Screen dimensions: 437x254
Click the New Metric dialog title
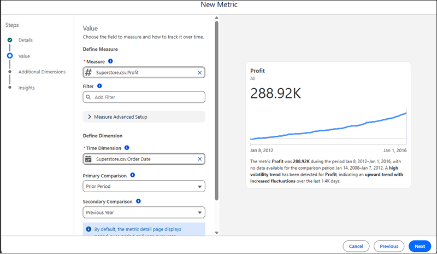(219, 4)
